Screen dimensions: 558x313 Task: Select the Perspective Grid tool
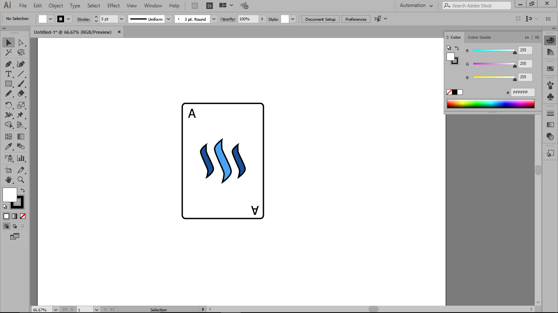[x=21, y=125]
